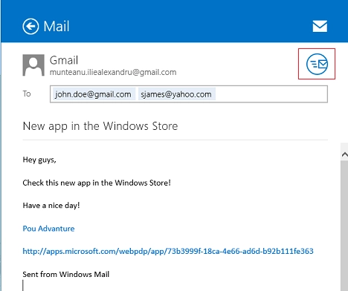Click the line 'Have a nice day!'
Image resolution: width=348 pixels, height=291 pixels.
[x=51, y=206]
